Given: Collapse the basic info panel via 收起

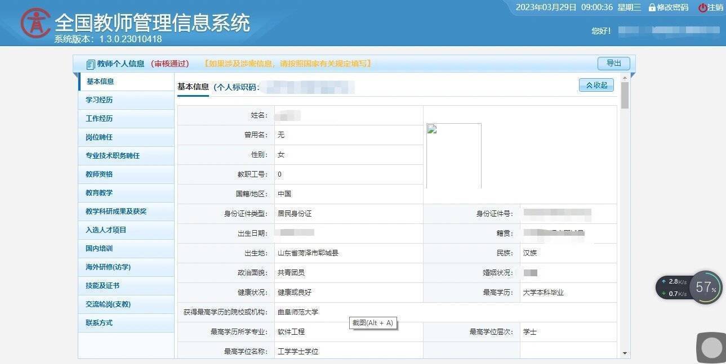Looking at the screenshot, I should pos(595,84).
